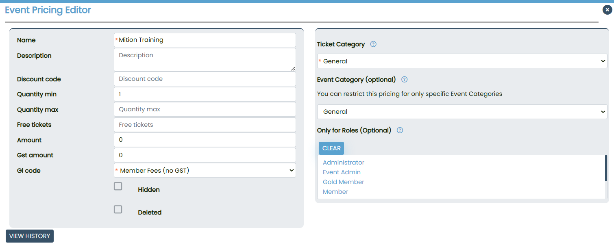Click into the Description text area

pos(205,60)
